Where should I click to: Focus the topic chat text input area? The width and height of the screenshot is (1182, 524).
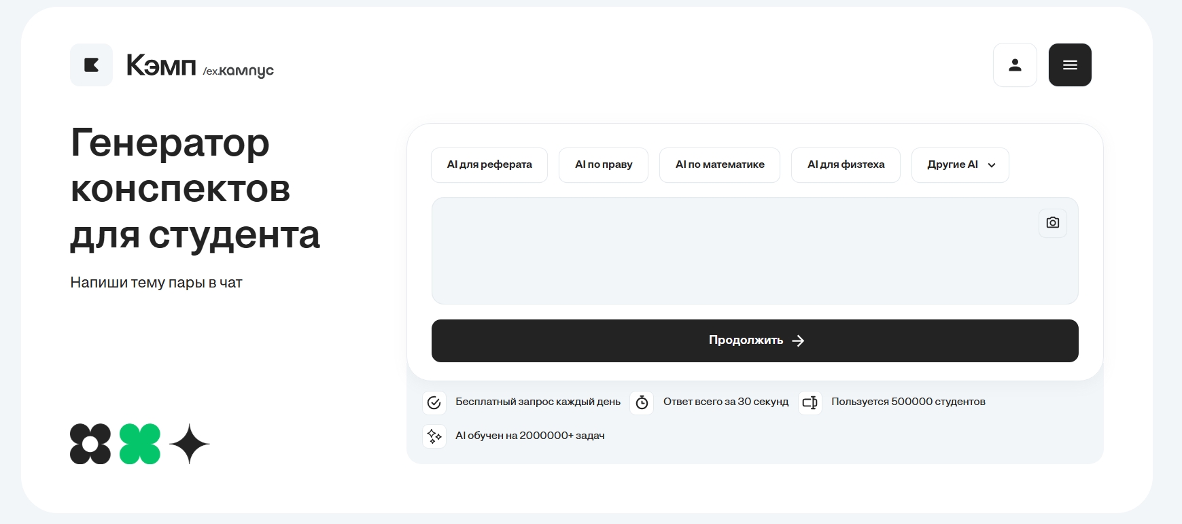[734, 251]
